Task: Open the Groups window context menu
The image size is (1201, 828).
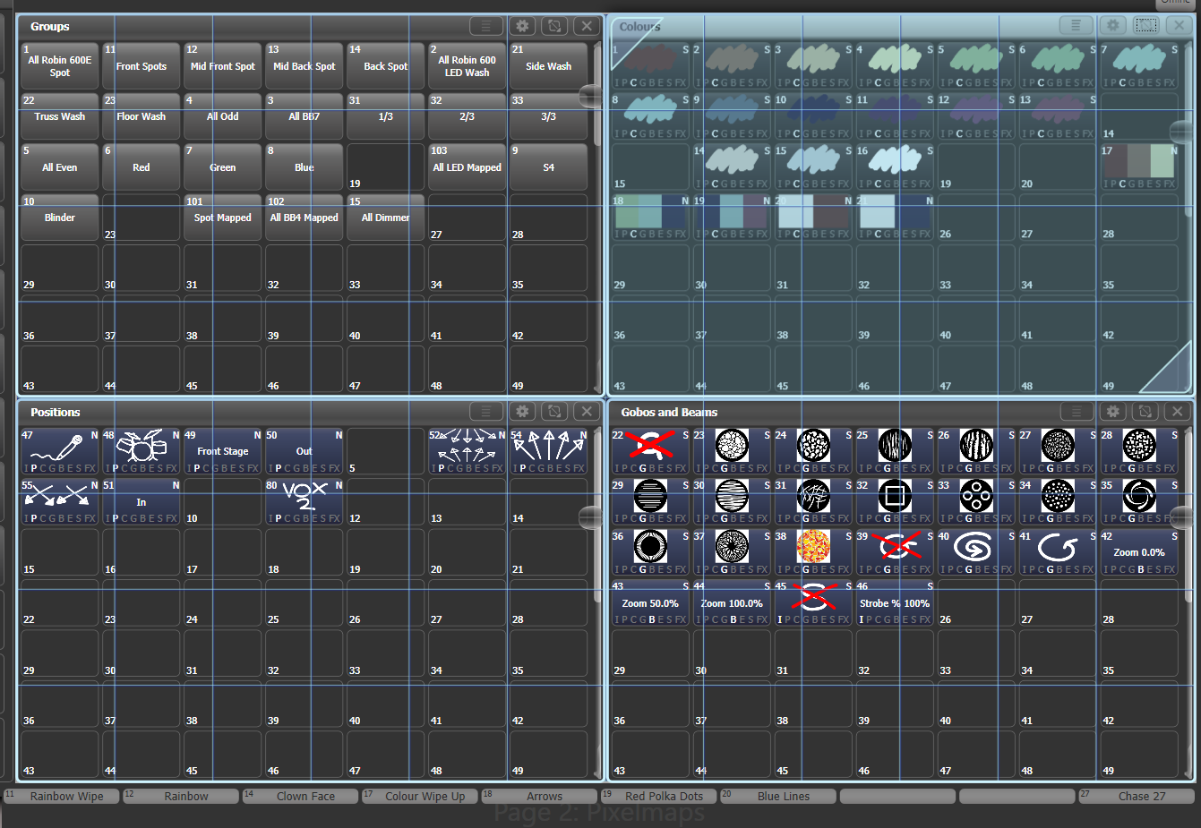Action: pyautogui.click(x=486, y=27)
